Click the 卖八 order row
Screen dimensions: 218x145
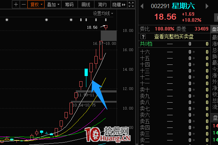[174, 102]
